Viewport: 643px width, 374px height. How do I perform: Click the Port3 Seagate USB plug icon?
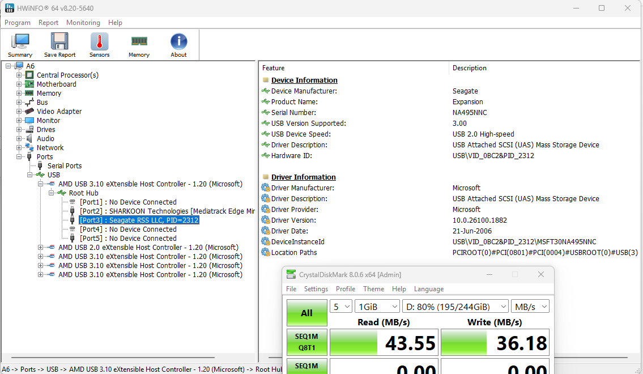tap(72, 220)
